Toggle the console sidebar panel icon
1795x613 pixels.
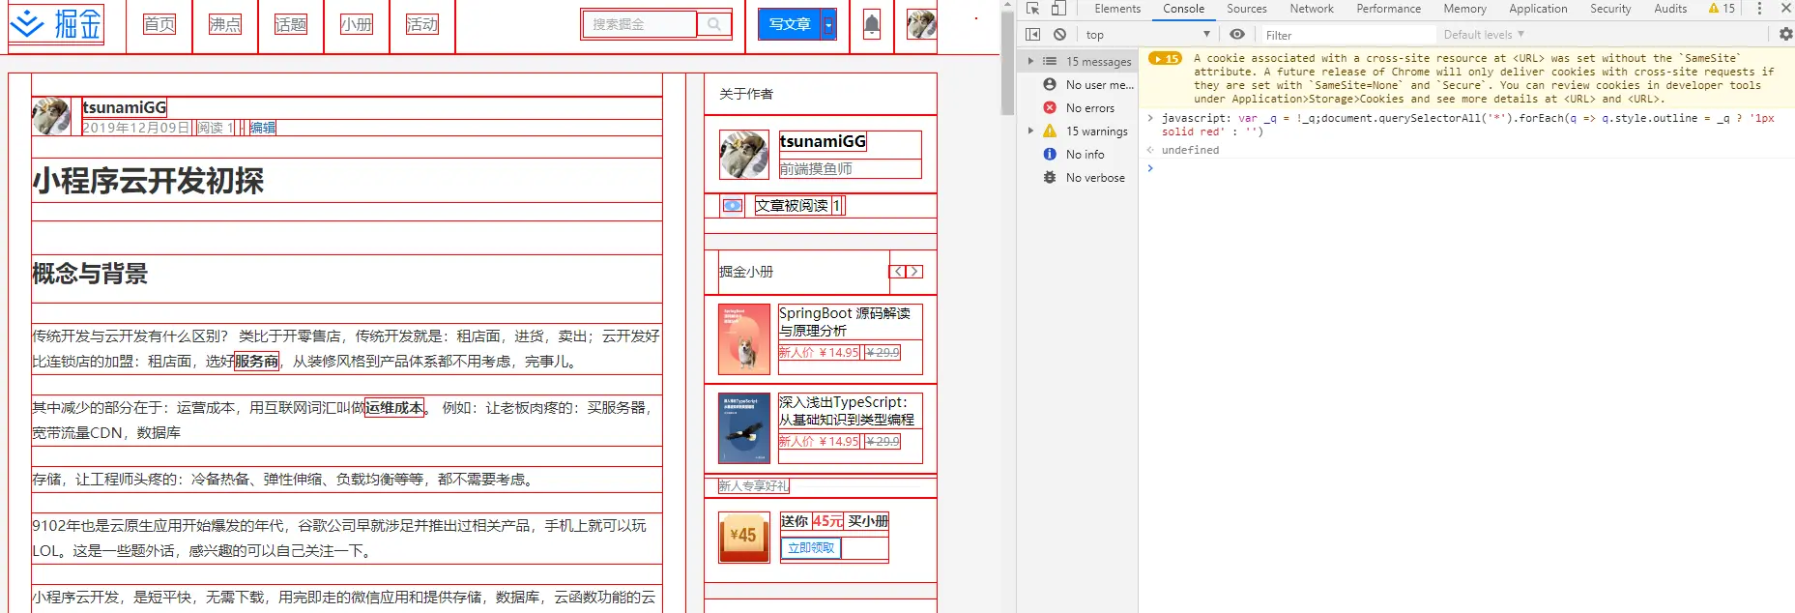(1032, 34)
